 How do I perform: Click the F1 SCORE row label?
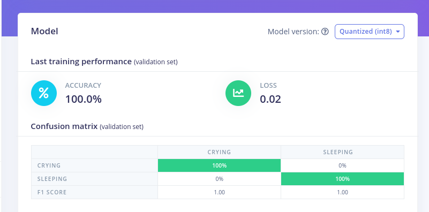(52, 192)
